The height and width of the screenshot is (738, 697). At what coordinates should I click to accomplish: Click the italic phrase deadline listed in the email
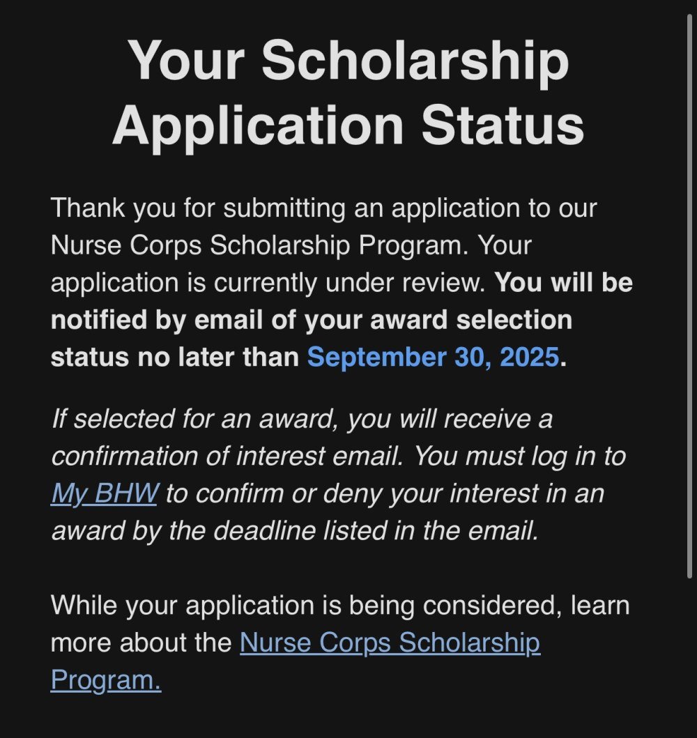[x=376, y=530]
